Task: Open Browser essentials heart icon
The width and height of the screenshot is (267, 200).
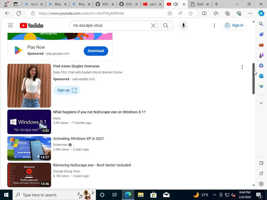Action: 239,13
